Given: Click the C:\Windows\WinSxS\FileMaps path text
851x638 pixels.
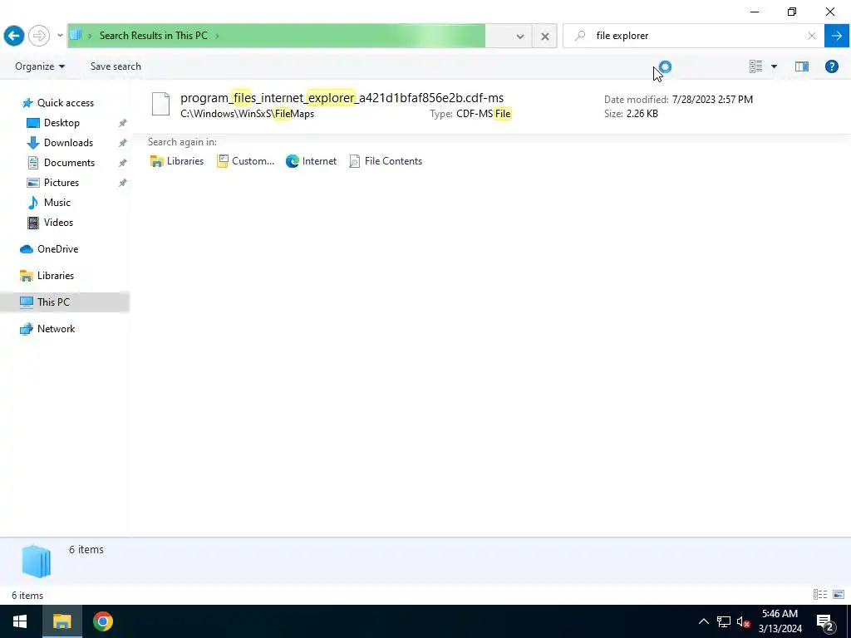Looking at the screenshot, I should [248, 114].
